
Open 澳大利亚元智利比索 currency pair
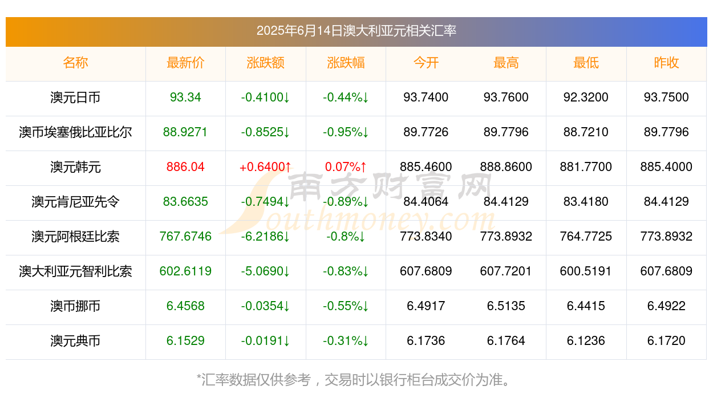tap(75, 271)
